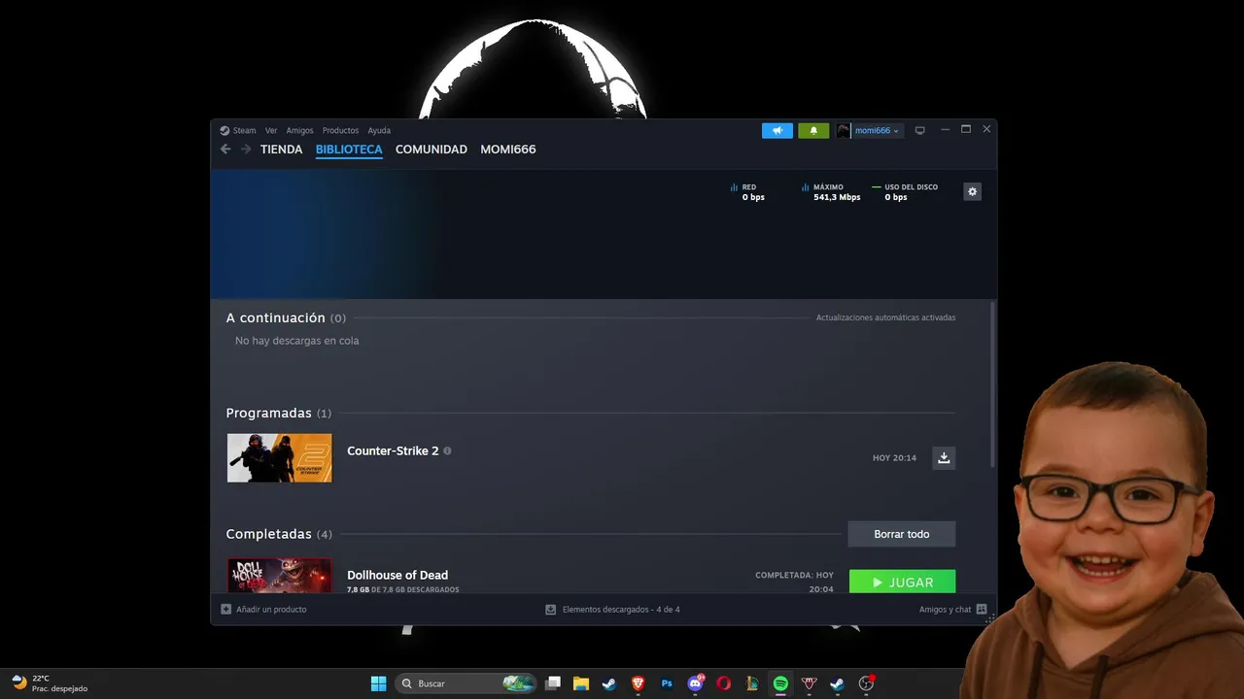The image size is (1244, 699).
Task: Open Spotify from taskbar
Action: (x=780, y=683)
